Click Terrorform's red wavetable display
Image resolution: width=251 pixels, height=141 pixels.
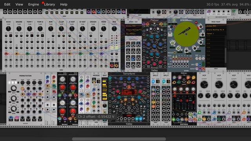[x=129, y=92]
